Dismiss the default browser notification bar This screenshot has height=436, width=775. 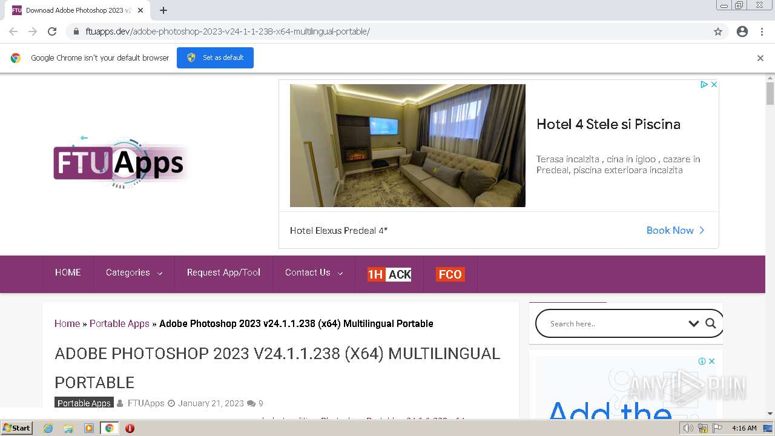(x=760, y=58)
